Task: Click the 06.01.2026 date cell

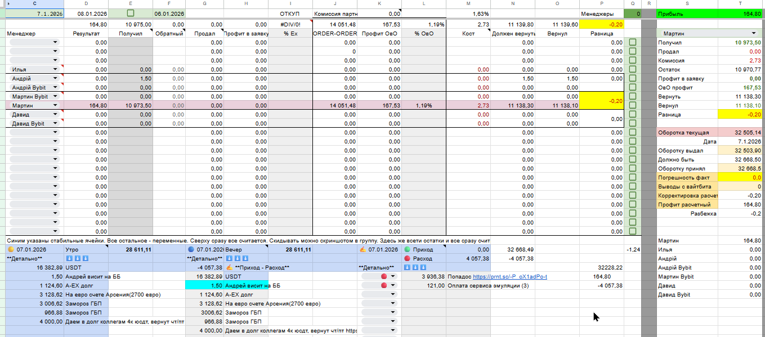Action: (x=169, y=13)
